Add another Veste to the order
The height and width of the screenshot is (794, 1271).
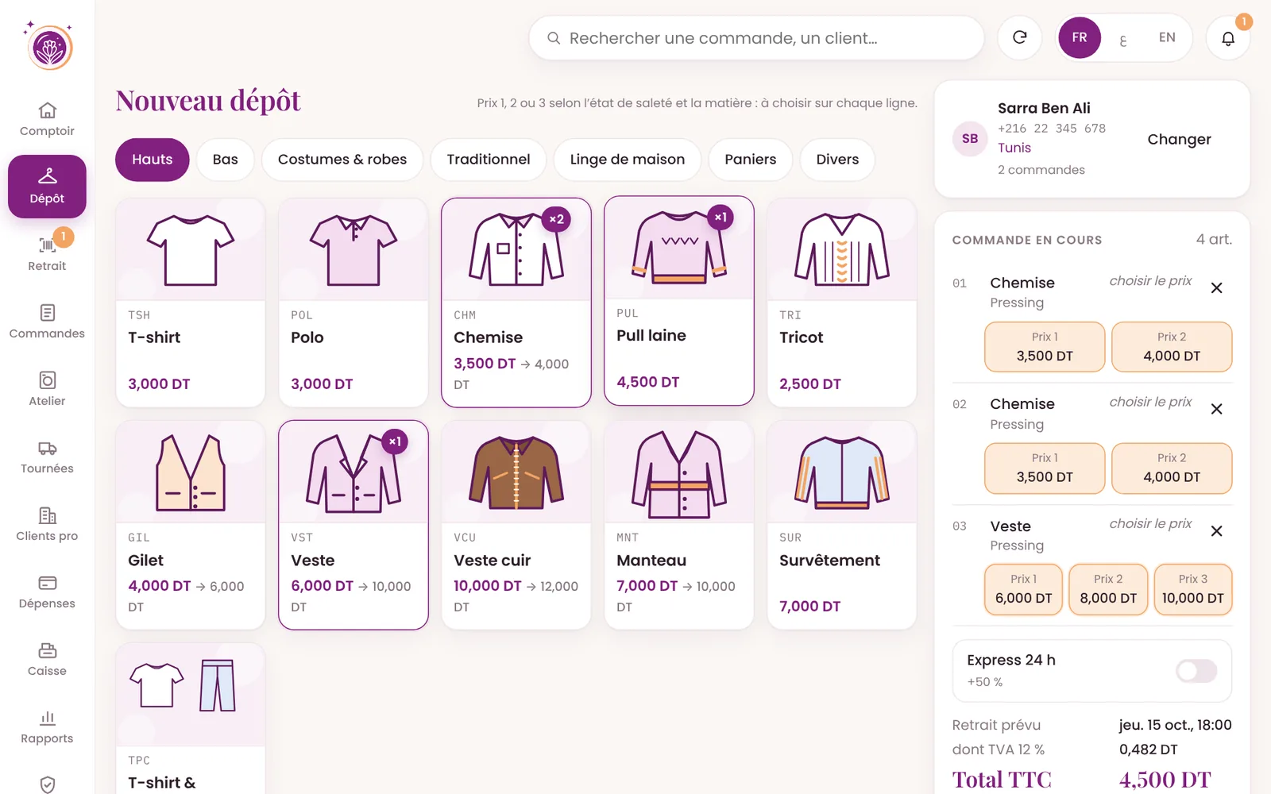click(x=353, y=525)
